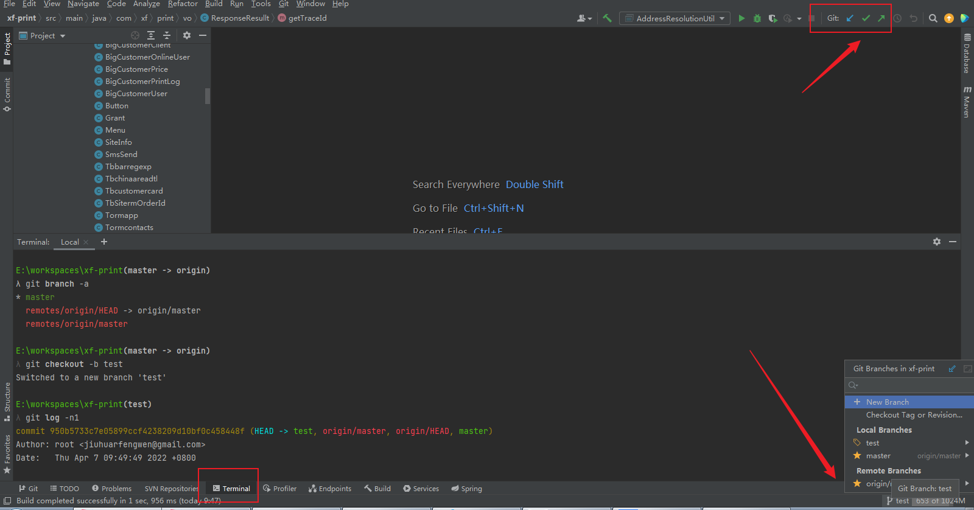
Task: Open the profiler run dropdown arrow
Action: click(799, 19)
